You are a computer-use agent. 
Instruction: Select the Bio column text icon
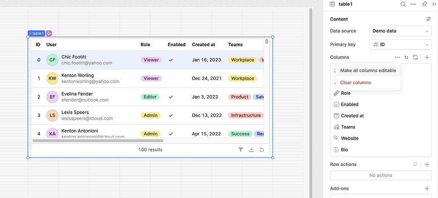336,150
